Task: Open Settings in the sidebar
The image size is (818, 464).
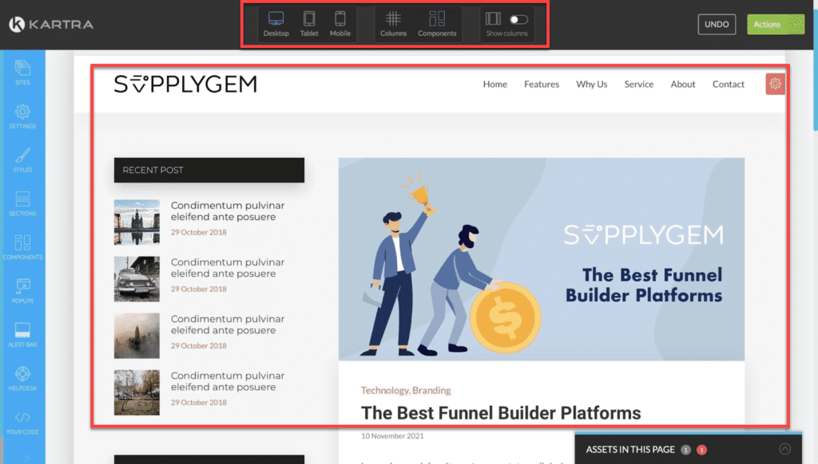Action: tap(22, 116)
